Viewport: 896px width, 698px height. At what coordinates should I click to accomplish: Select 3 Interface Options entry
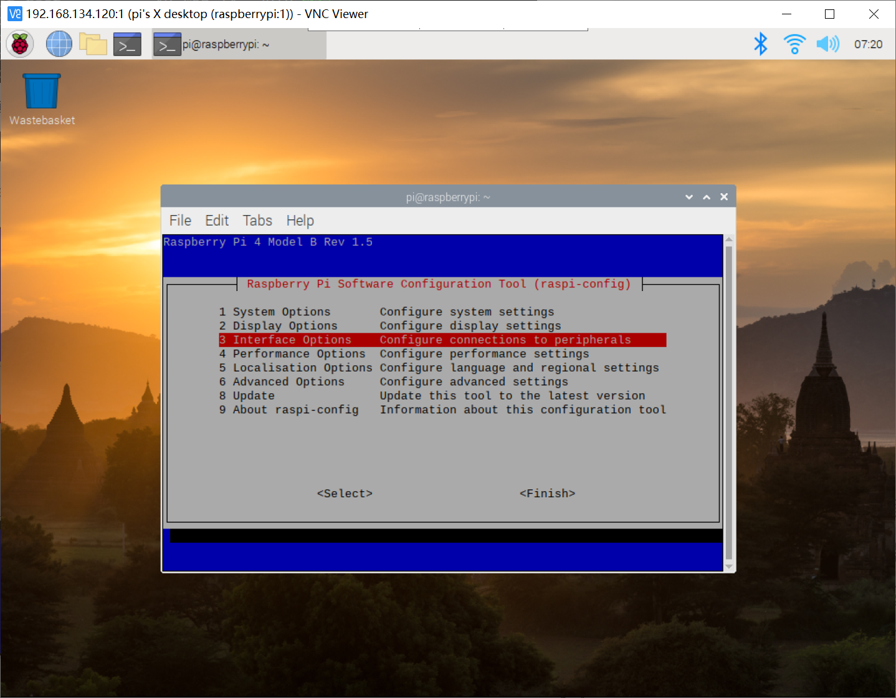[x=442, y=340]
